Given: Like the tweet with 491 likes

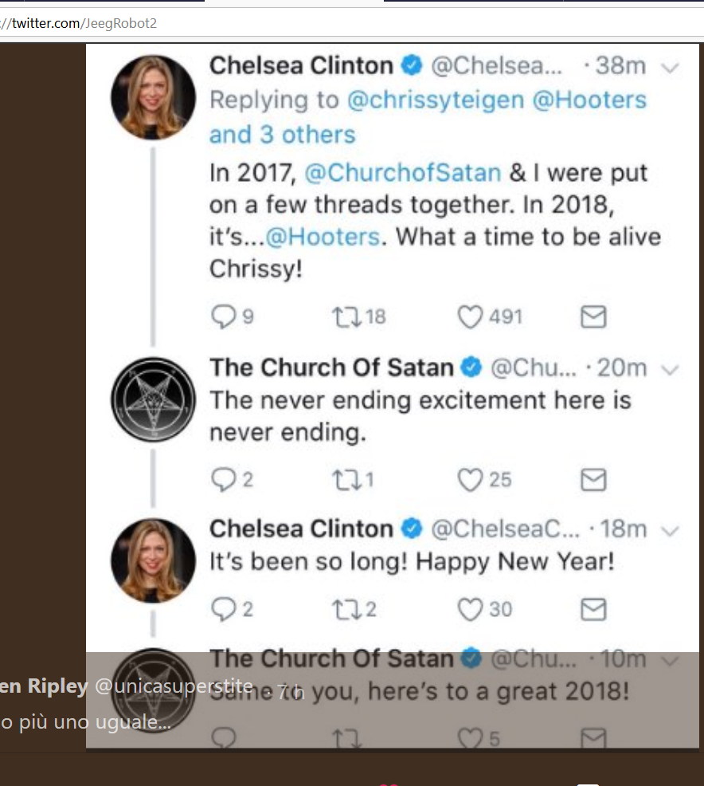Looking at the screenshot, I should coord(471,317).
